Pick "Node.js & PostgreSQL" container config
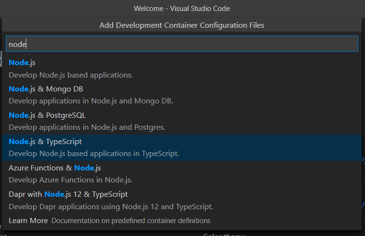The image size is (365, 236). (x=182, y=121)
